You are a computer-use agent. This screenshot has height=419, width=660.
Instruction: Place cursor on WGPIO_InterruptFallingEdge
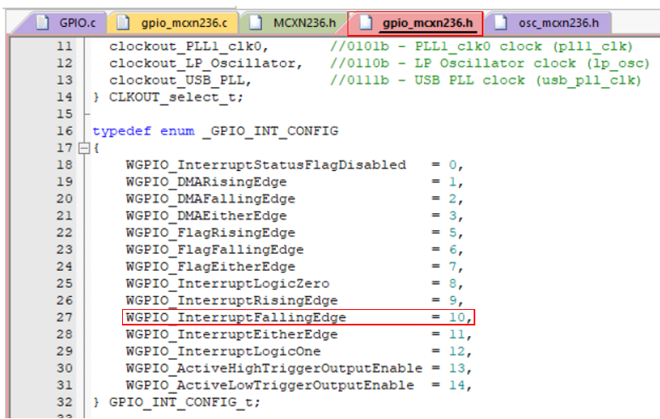click(235, 317)
